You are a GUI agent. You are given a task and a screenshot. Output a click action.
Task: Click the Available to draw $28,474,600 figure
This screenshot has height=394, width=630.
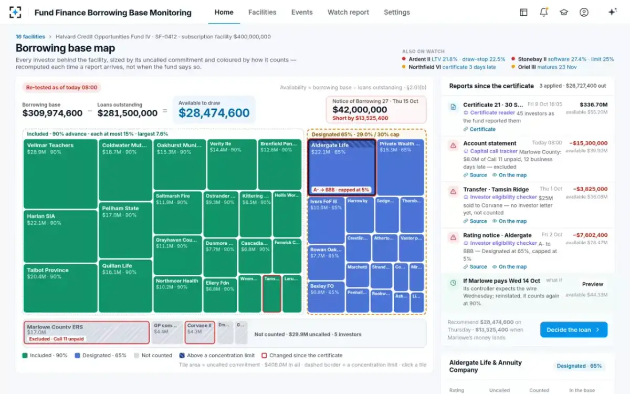pyautogui.click(x=214, y=113)
